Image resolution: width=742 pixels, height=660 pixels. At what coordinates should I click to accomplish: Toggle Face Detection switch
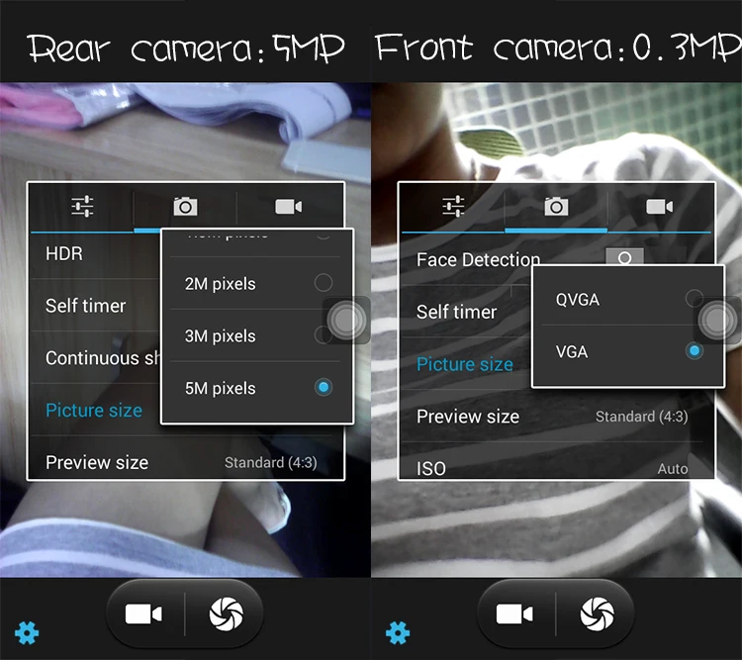click(x=624, y=257)
